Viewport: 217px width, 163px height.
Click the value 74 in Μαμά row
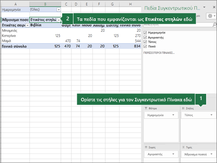point(78,41)
